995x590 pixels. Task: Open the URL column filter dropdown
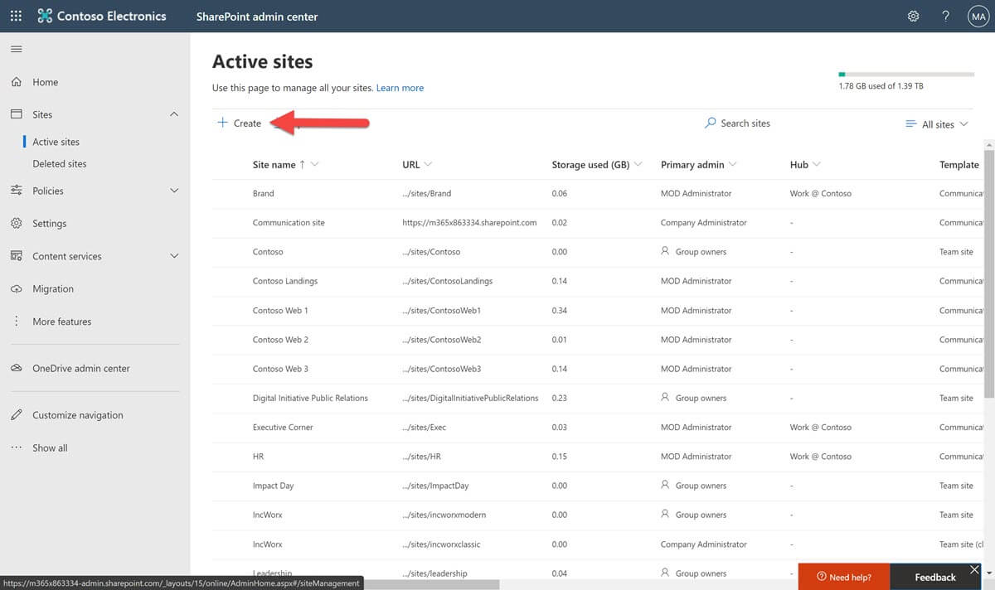(x=428, y=165)
